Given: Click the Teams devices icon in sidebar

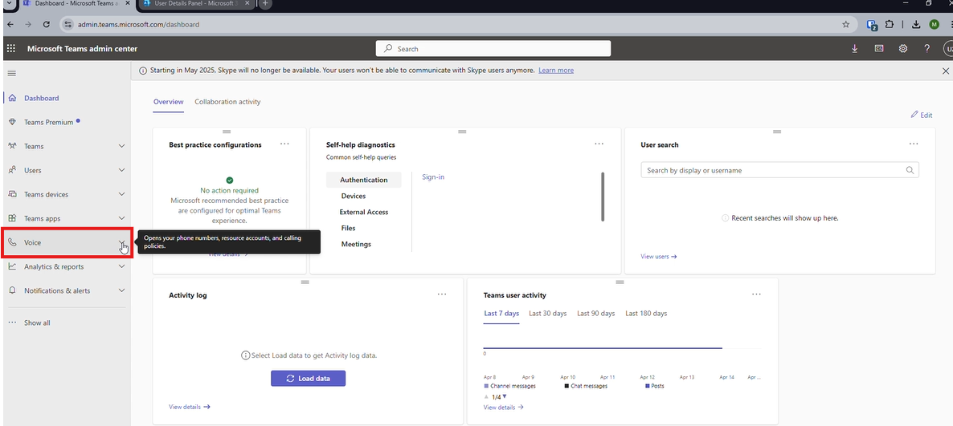Looking at the screenshot, I should (12, 194).
